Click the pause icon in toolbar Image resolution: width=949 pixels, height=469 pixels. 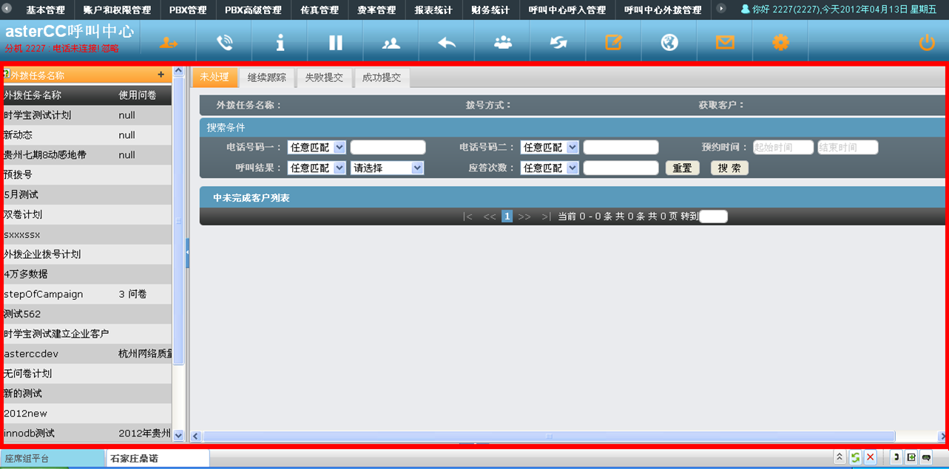(335, 43)
